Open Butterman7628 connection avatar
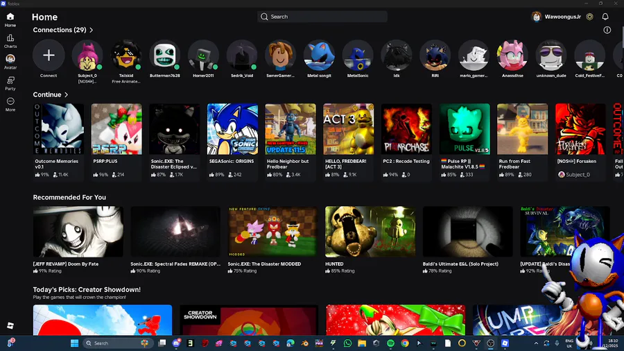The image size is (624, 351). pyautogui.click(x=164, y=55)
